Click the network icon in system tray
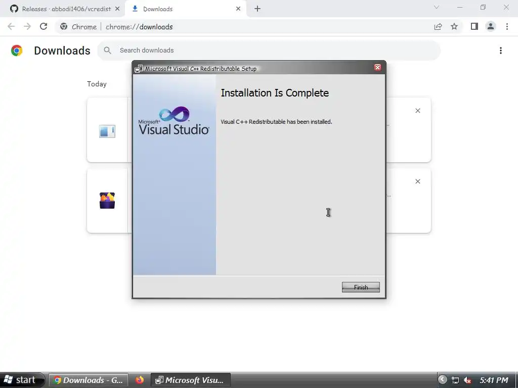The height and width of the screenshot is (388, 518). click(x=455, y=380)
